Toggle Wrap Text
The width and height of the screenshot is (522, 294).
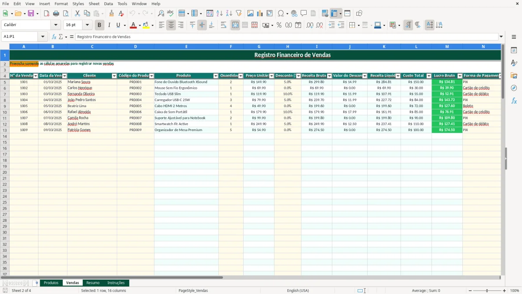coord(224,25)
